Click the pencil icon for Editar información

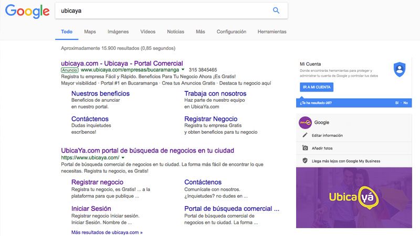click(305, 135)
